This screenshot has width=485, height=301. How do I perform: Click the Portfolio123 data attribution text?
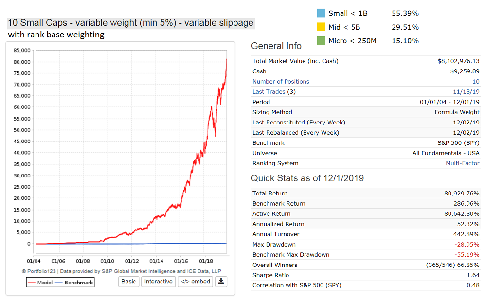click(x=121, y=271)
